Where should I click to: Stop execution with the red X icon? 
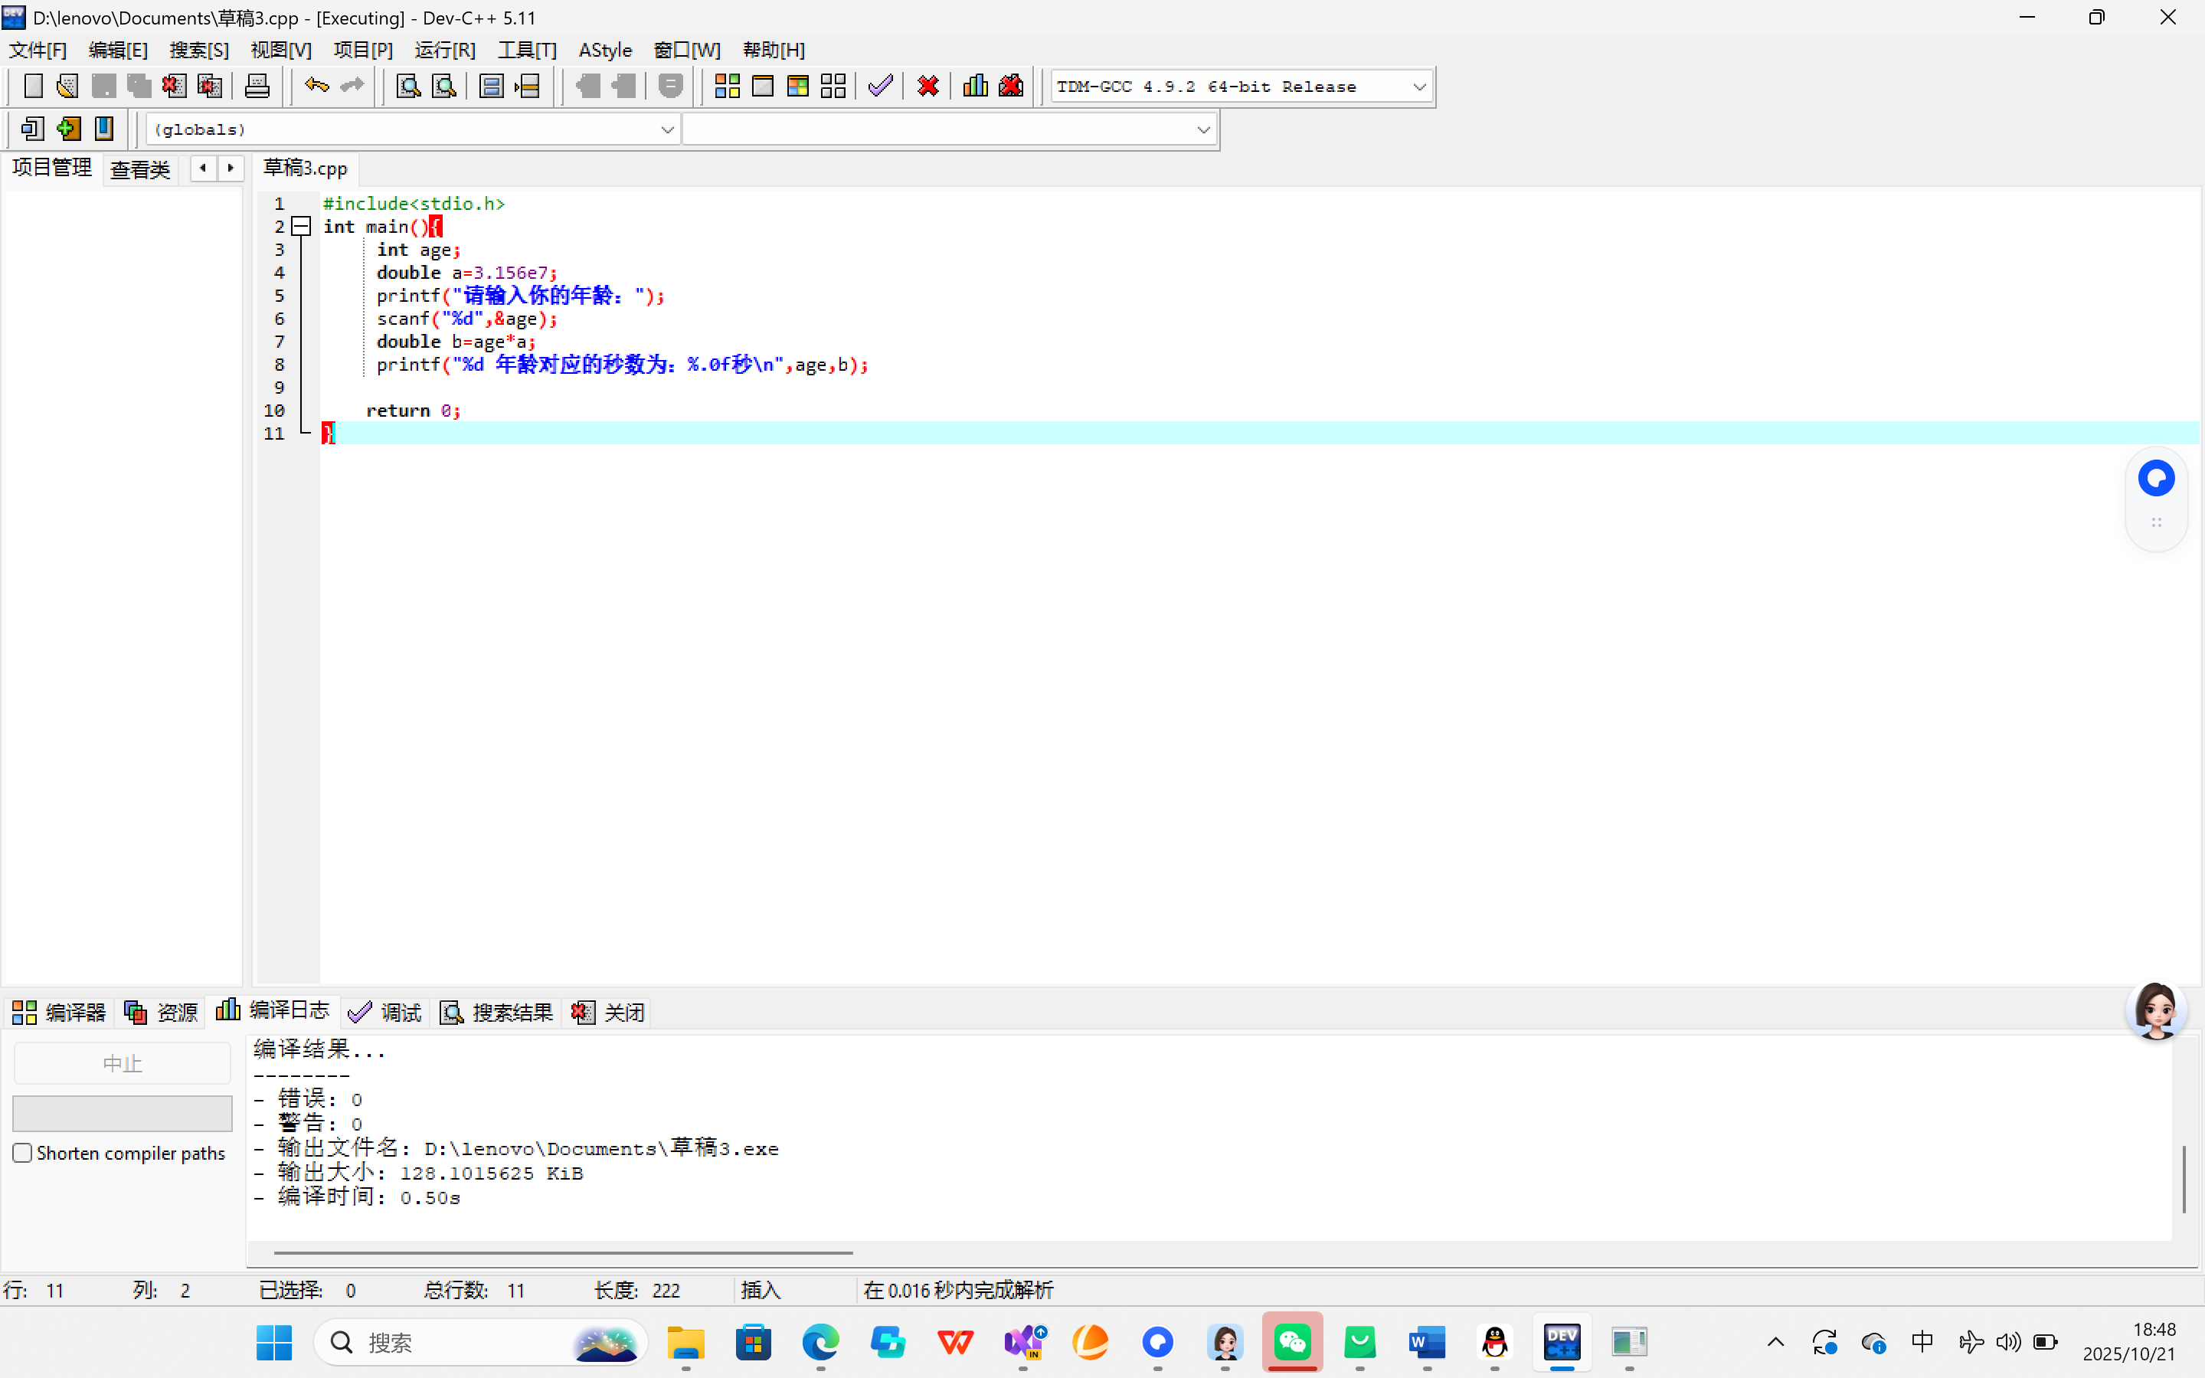(927, 87)
